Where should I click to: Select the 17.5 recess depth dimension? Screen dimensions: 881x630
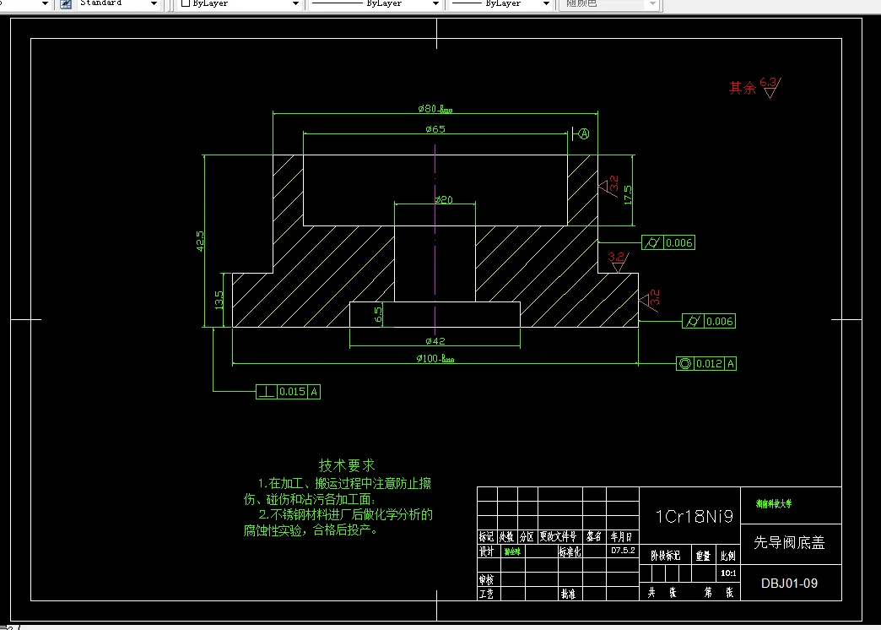pyautogui.click(x=628, y=195)
